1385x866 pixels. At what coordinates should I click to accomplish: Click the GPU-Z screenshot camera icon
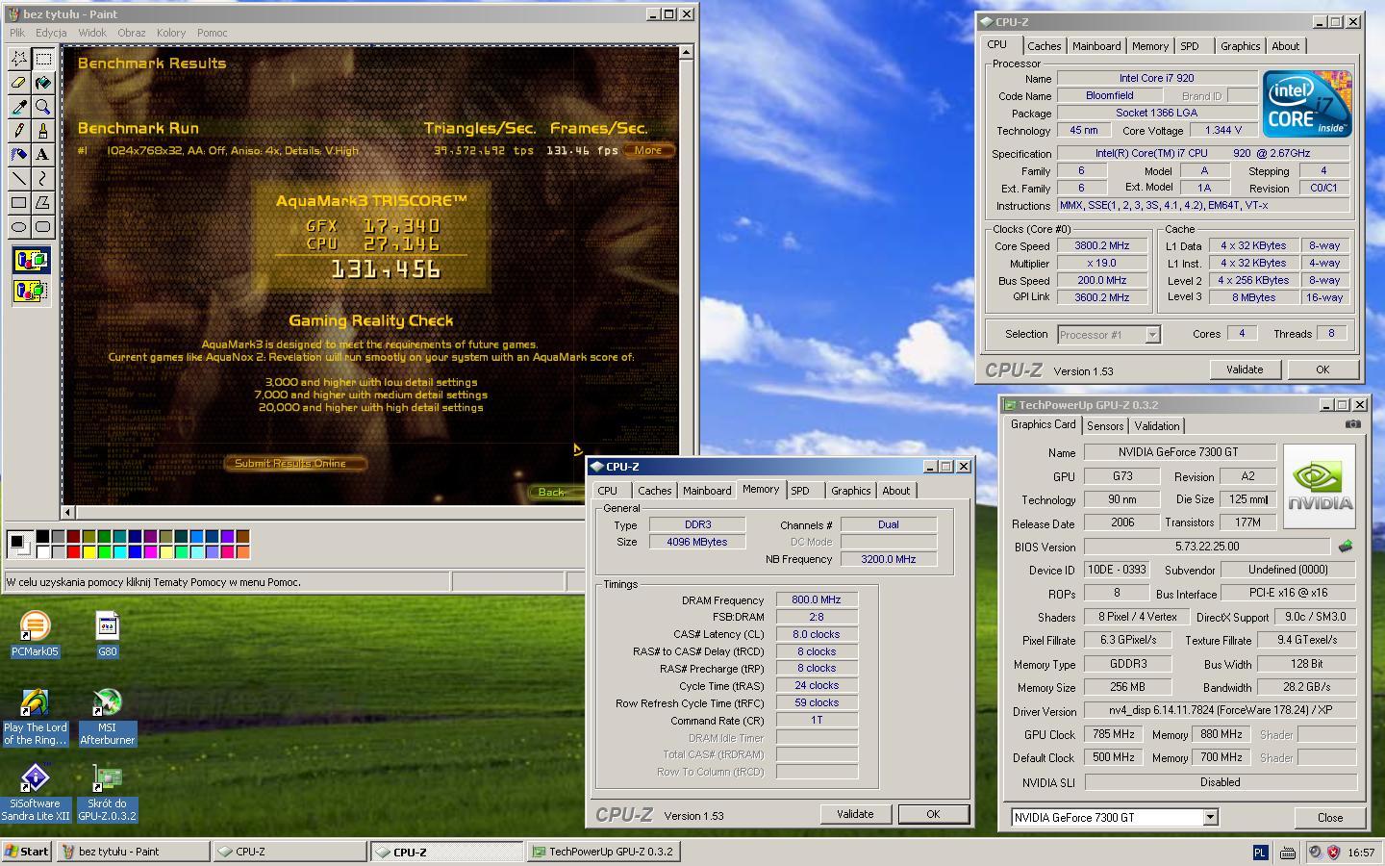coord(1352,423)
